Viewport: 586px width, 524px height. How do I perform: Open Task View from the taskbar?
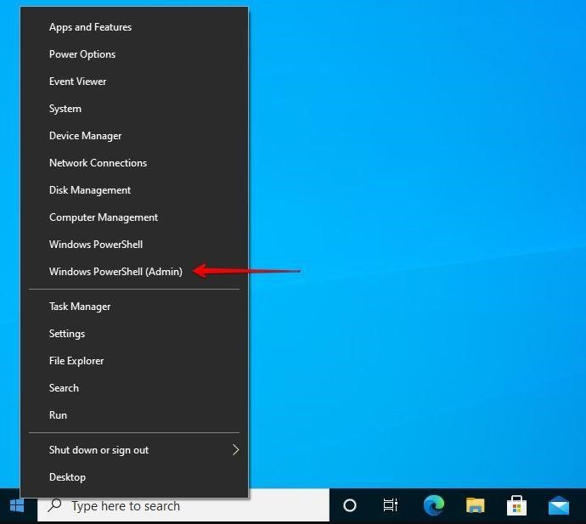click(x=391, y=506)
